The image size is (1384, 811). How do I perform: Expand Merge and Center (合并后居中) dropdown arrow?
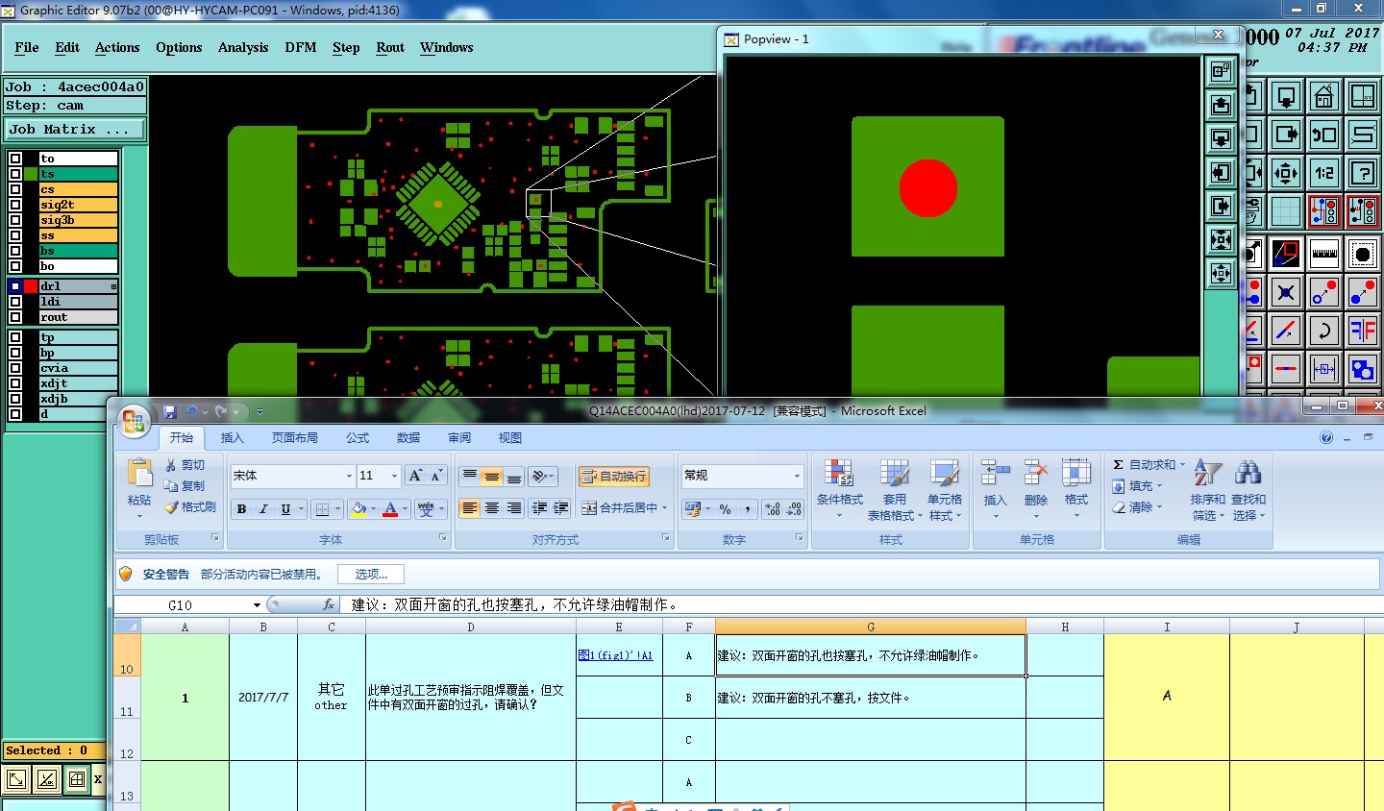(x=664, y=508)
